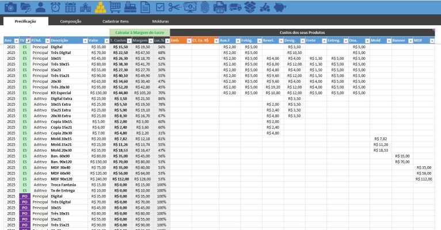Open the Cadastrar Itens tab
The height and width of the screenshot is (230, 441).
(115, 21)
